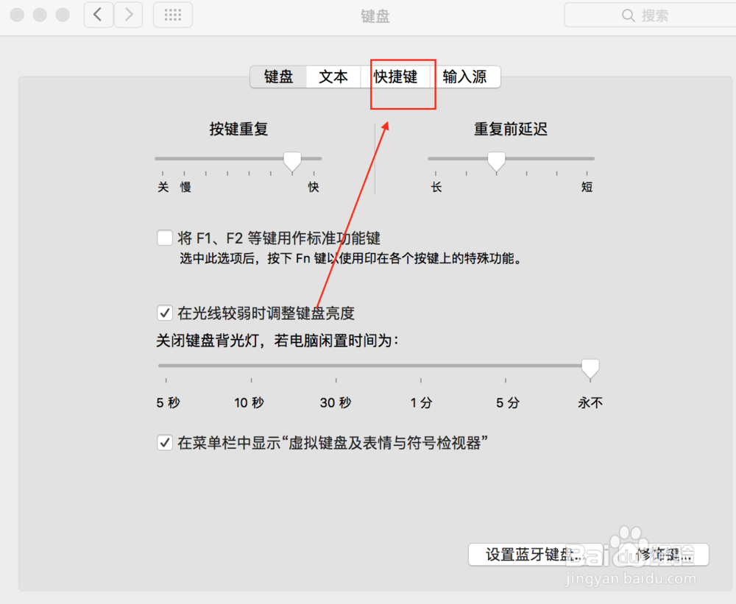The width and height of the screenshot is (736, 604).
Task: Go back with the left arrow button
Action: click(x=99, y=15)
